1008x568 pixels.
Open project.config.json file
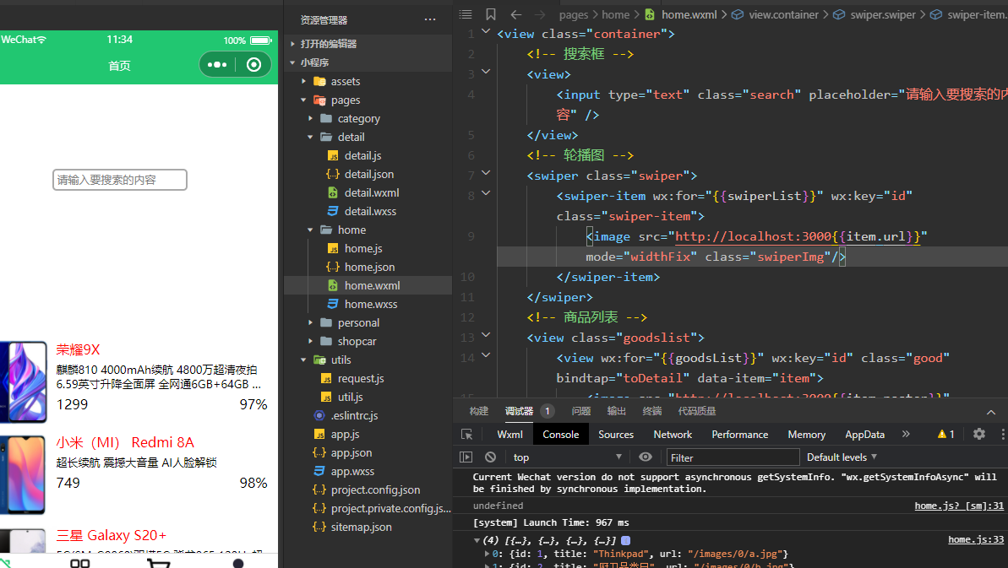click(x=375, y=490)
